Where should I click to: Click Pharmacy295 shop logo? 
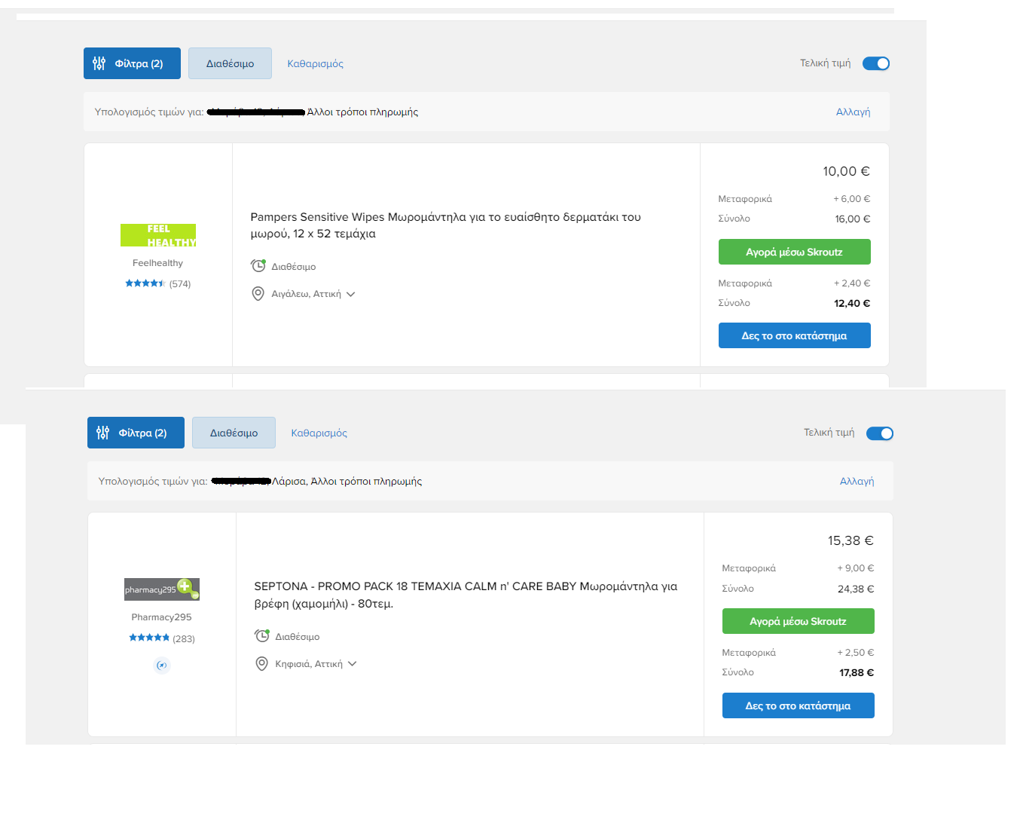(162, 589)
